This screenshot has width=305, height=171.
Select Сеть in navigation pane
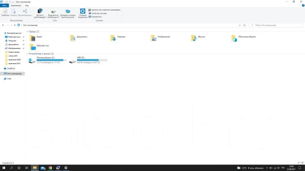tap(8, 79)
